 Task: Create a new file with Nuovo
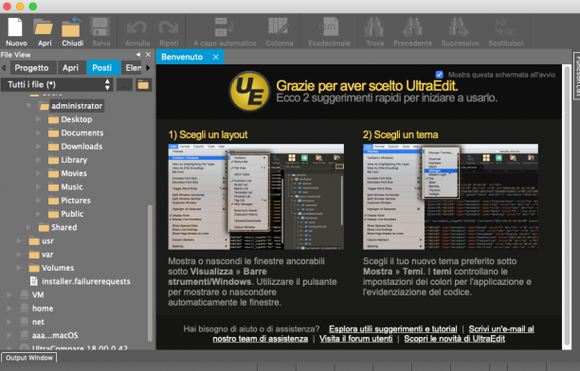[16, 32]
